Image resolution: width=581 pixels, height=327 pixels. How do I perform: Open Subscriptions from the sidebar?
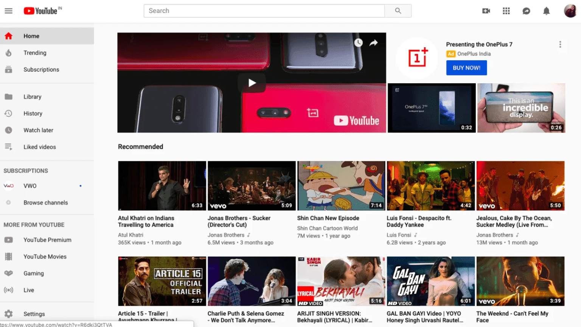(41, 70)
